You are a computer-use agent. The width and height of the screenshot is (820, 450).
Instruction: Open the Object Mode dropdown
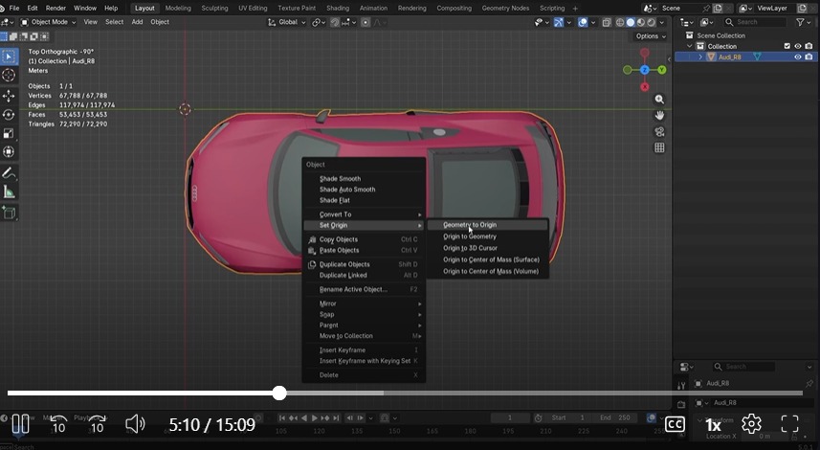click(x=48, y=23)
